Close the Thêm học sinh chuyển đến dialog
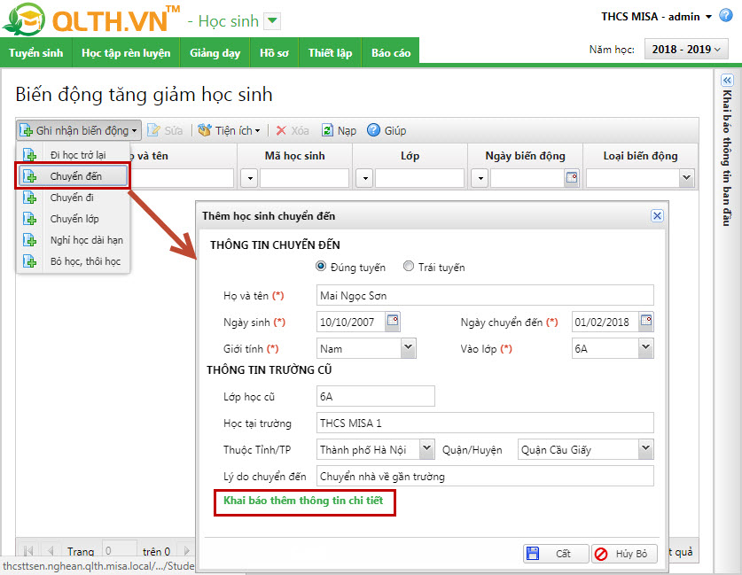The width and height of the screenshot is (742, 575). 657,216
